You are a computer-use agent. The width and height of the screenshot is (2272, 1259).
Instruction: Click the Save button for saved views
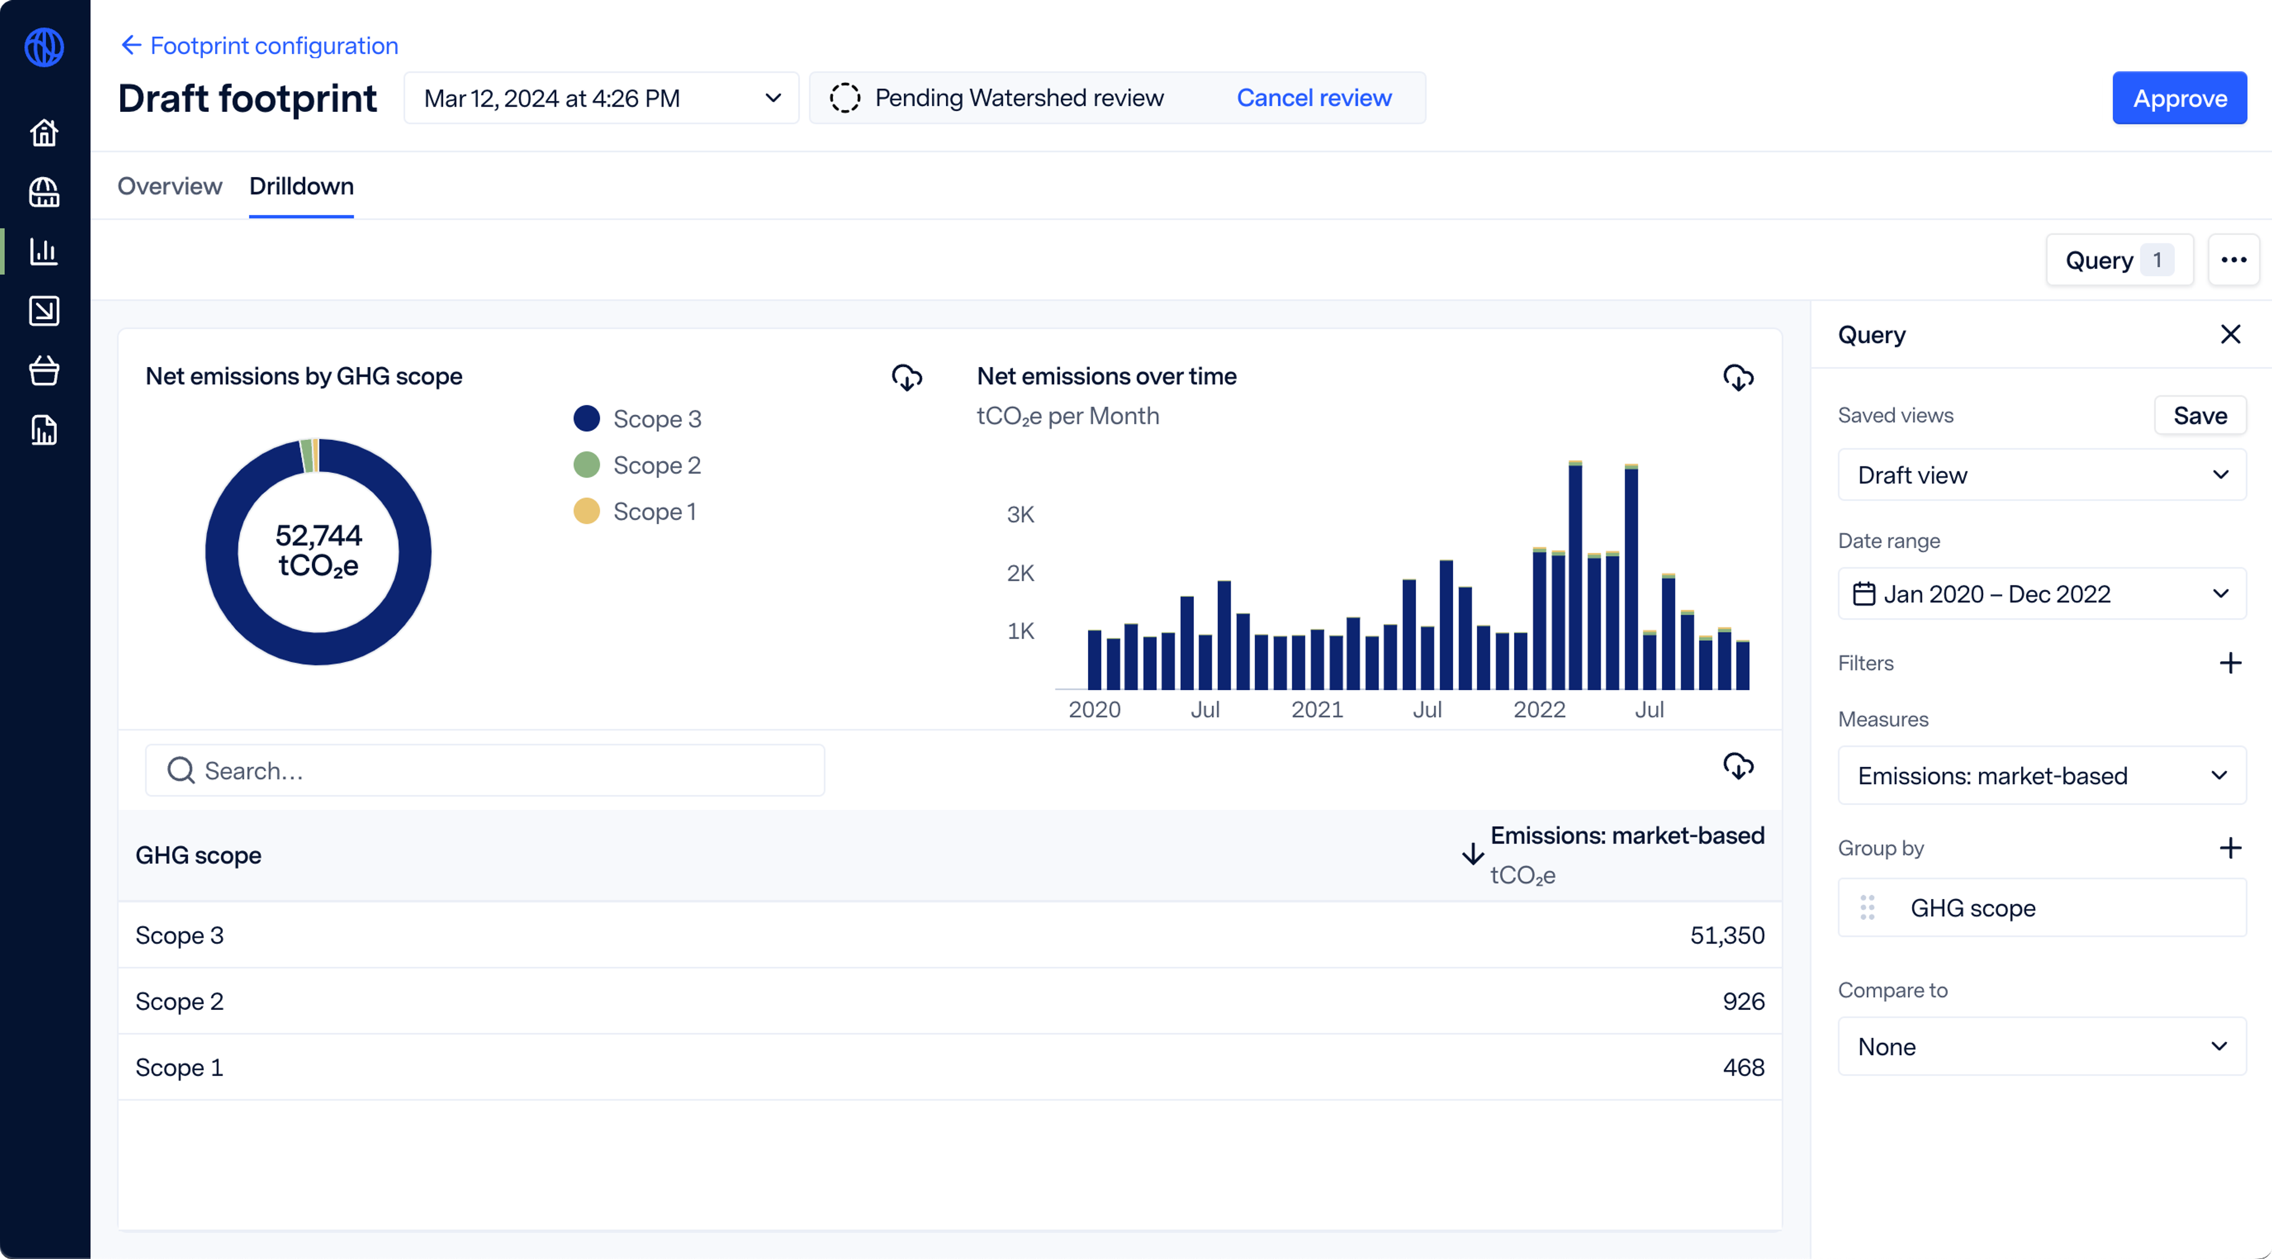2201,414
